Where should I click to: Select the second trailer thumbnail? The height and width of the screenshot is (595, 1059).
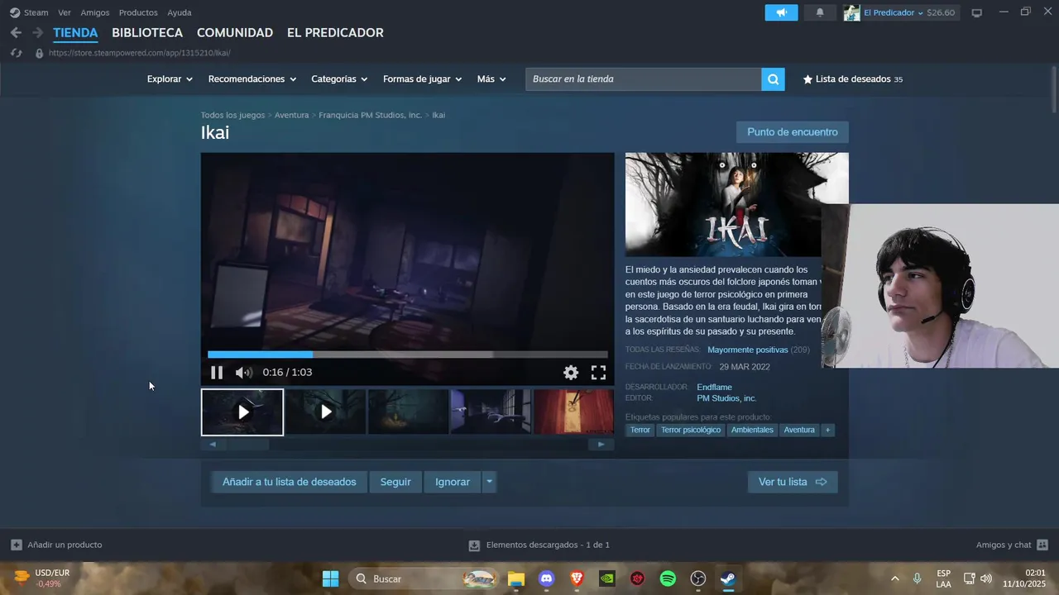click(326, 412)
